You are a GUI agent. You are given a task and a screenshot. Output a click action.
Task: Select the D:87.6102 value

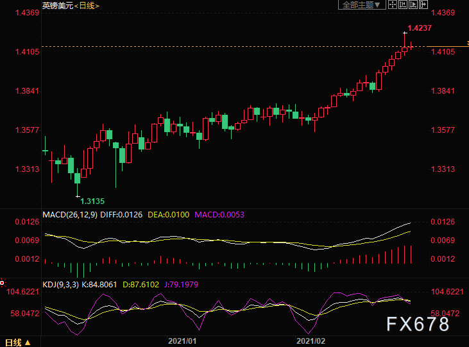click(141, 285)
